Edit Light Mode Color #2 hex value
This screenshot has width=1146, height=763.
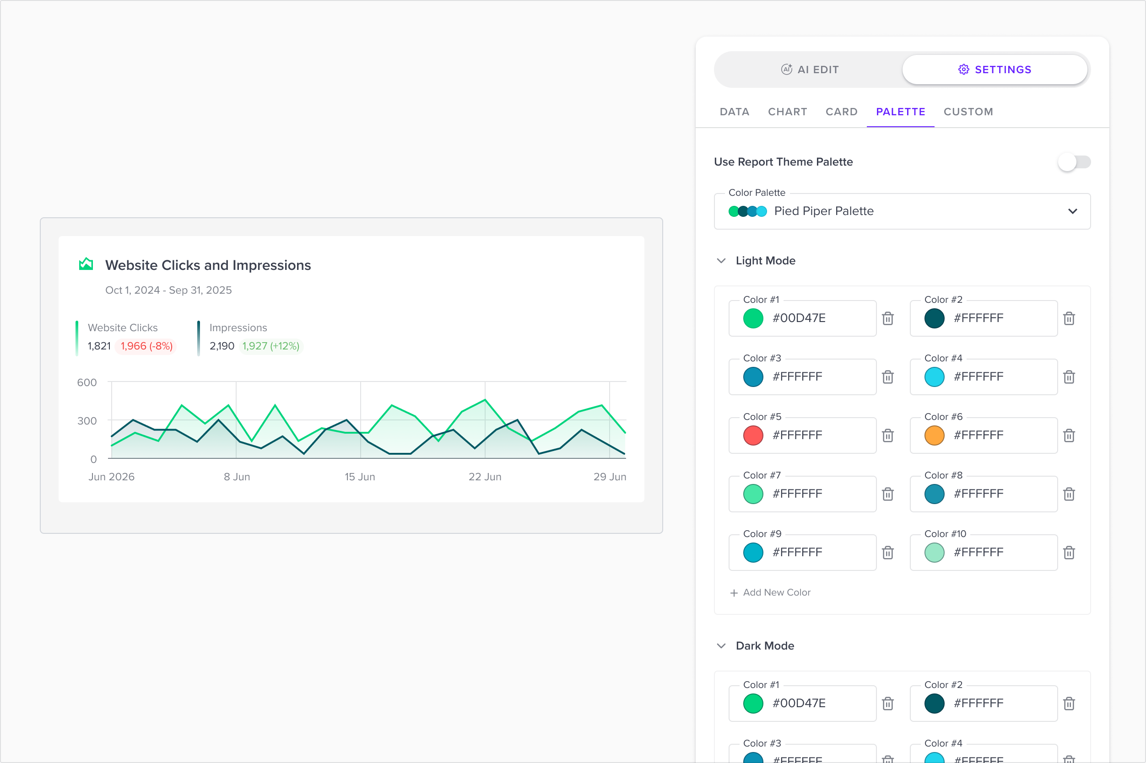[x=978, y=318]
